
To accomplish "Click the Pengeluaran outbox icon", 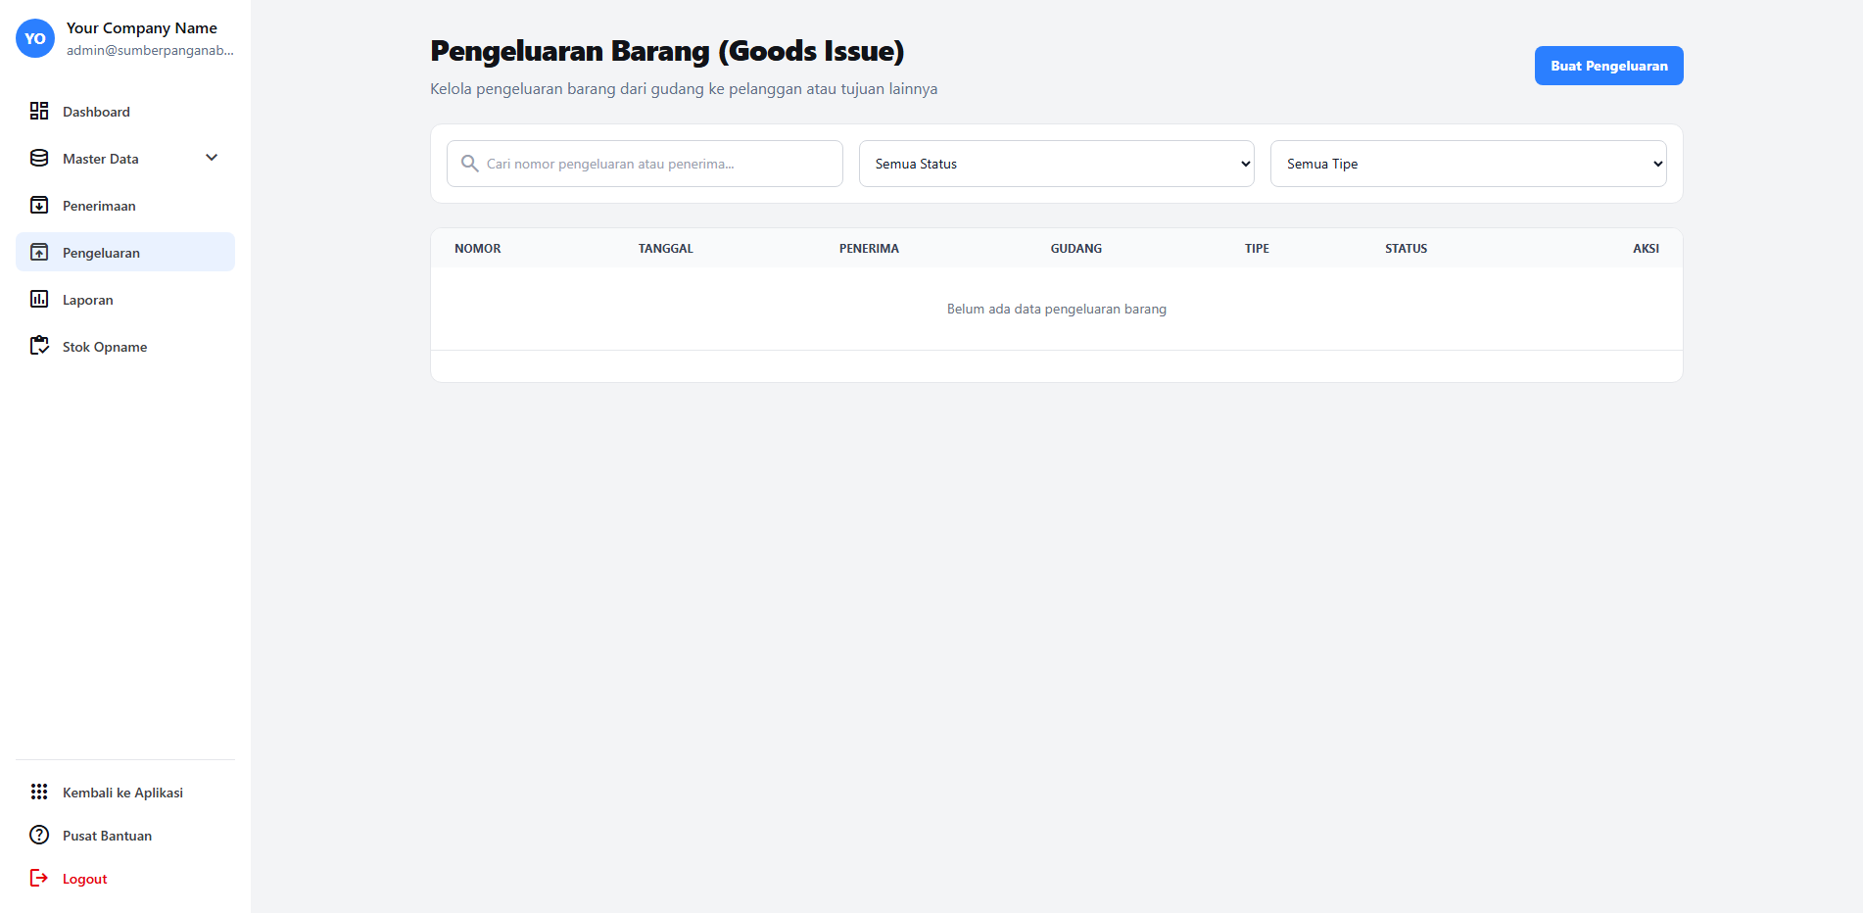I will (x=39, y=252).
